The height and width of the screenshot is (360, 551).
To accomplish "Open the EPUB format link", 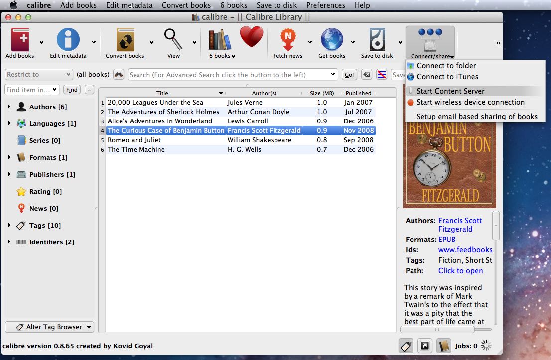I will [447, 239].
